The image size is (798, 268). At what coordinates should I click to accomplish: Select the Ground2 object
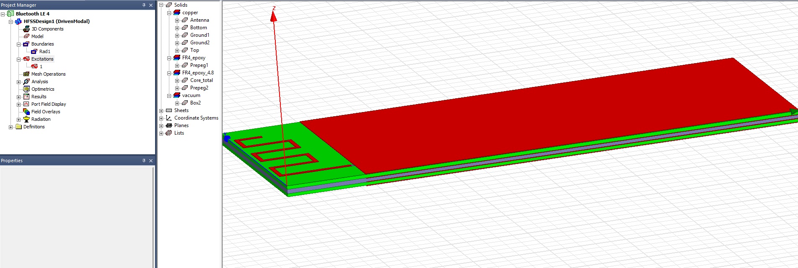(200, 43)
